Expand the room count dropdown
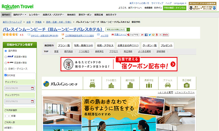Viewport: 219px width, 131px height. coord(7,116)
